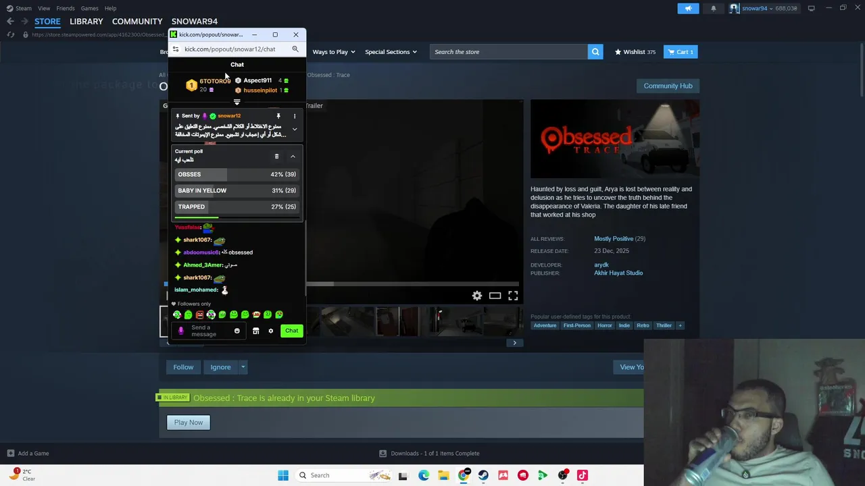The image size is (865, 486).
Task: Click the store search magnifier button
Action: click(x=595, y=52)
